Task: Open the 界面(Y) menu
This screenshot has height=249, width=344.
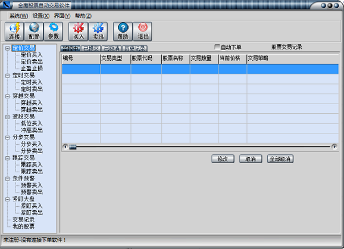Action: [x=62, y=16]
